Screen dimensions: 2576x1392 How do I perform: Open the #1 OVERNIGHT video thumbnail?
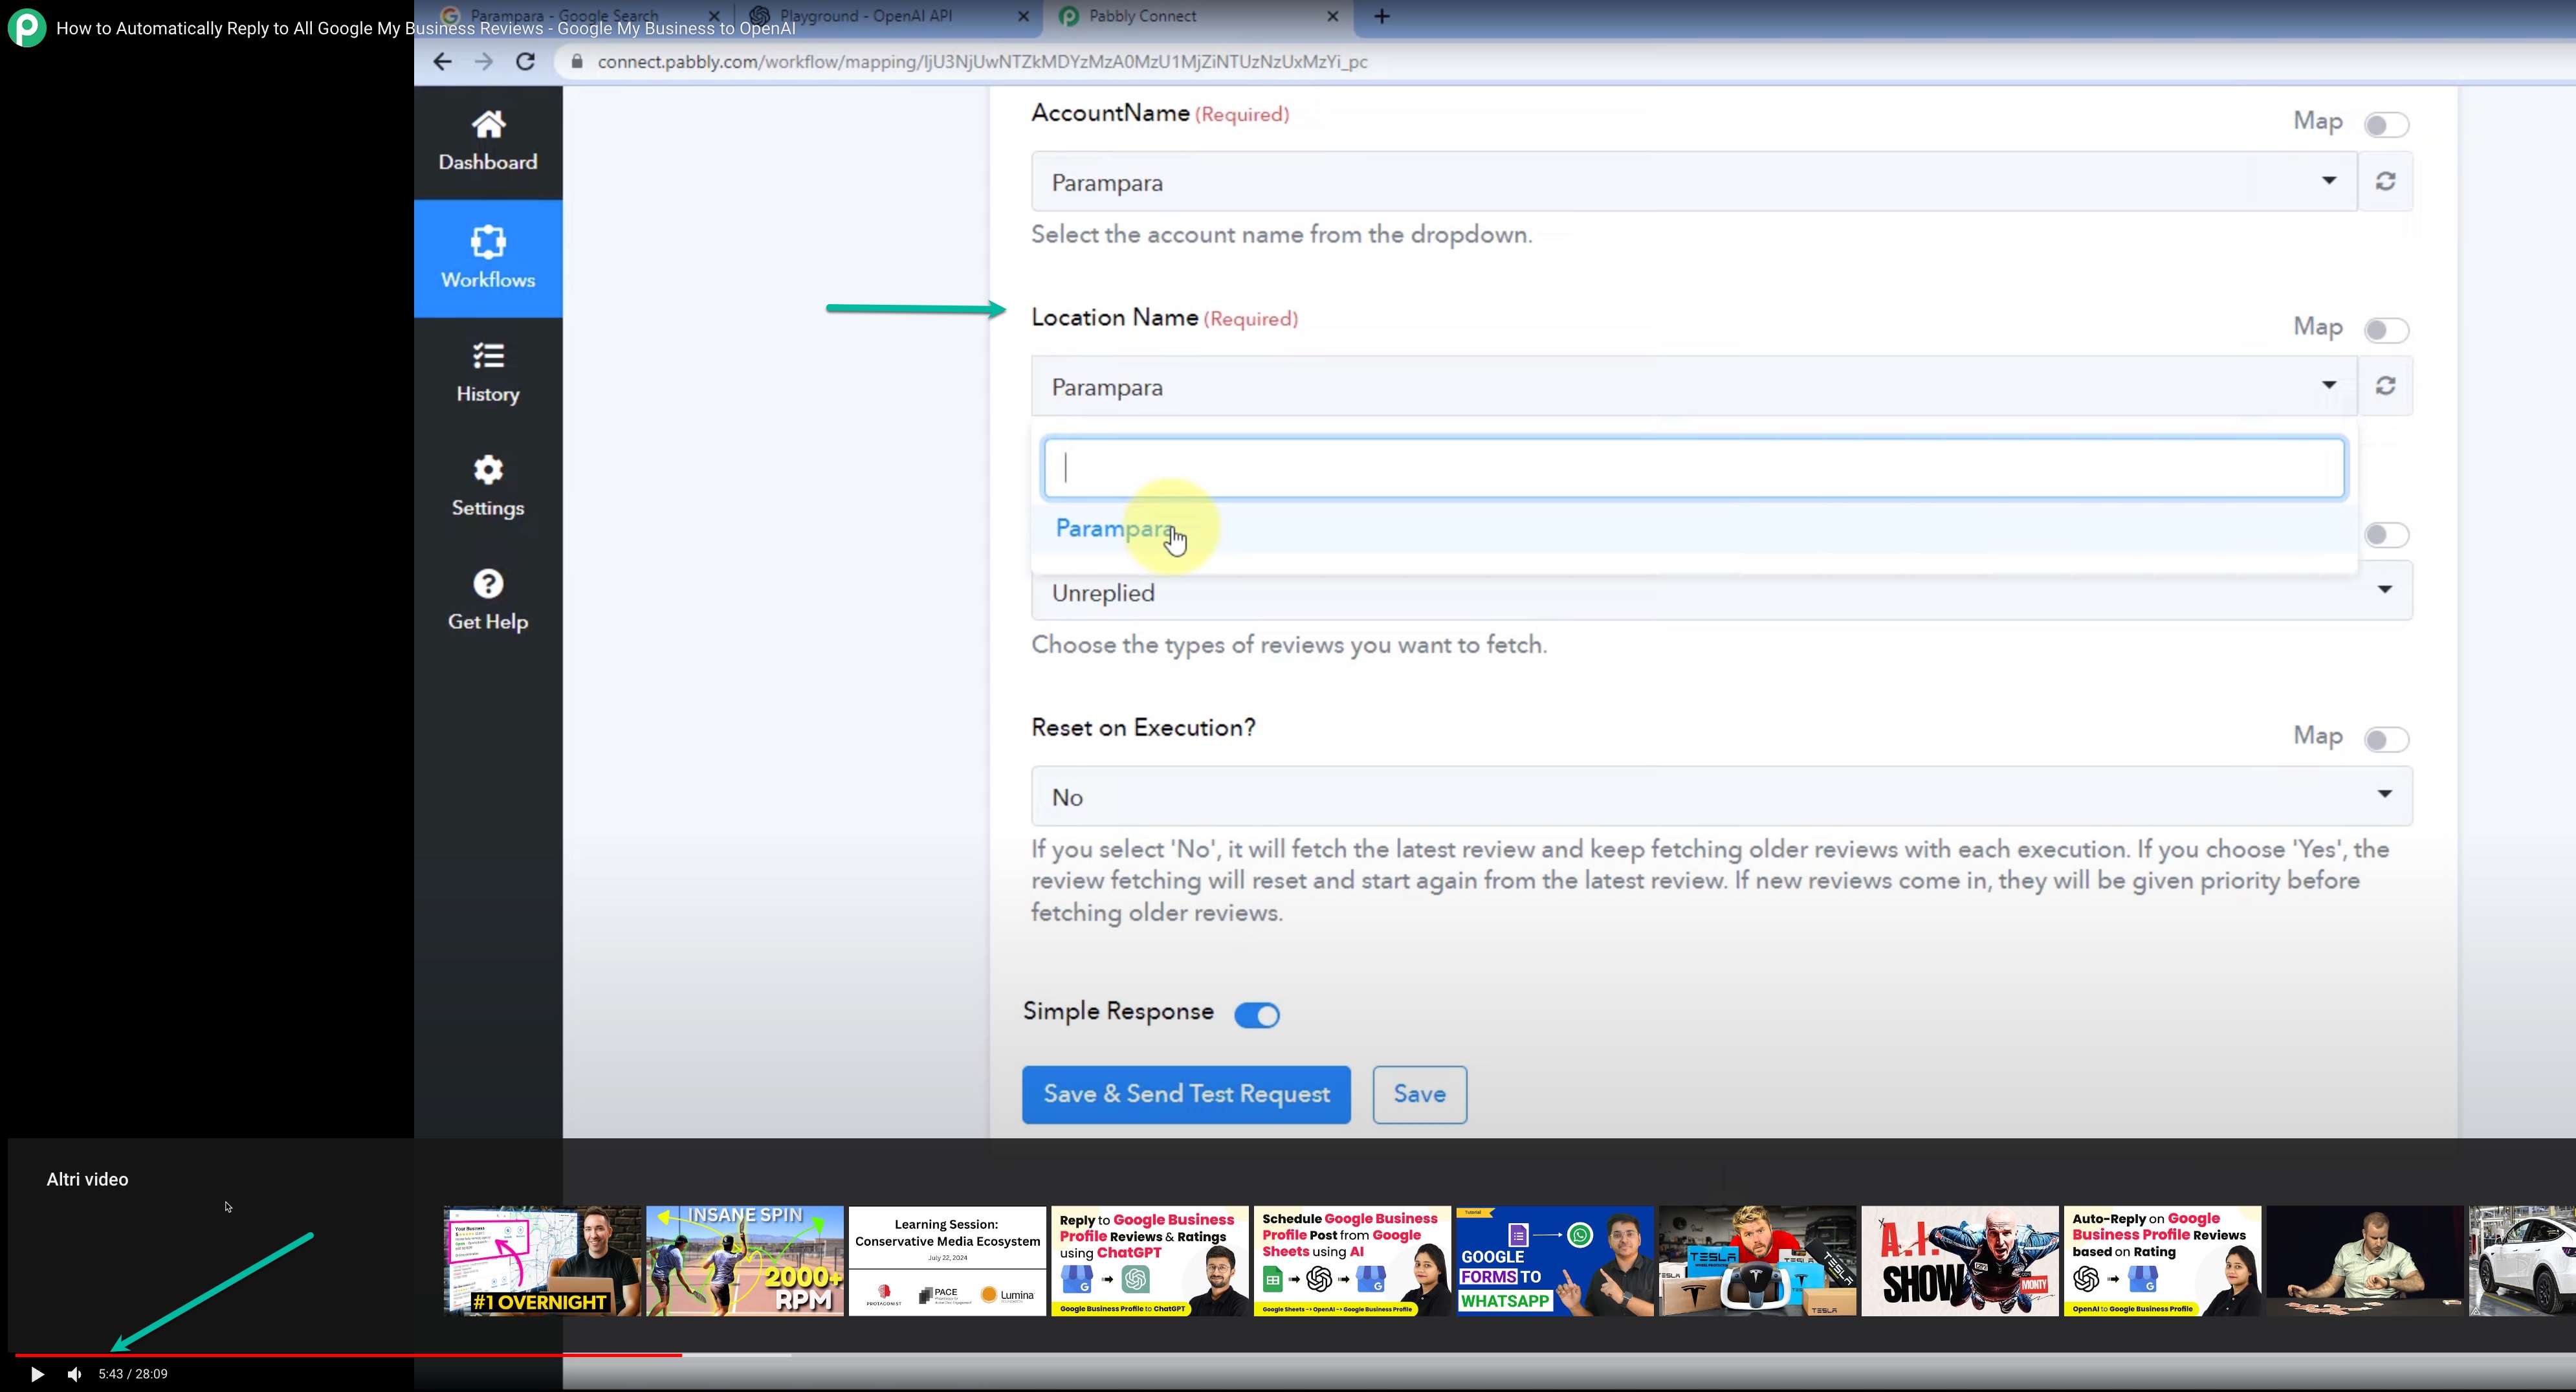543,1261
